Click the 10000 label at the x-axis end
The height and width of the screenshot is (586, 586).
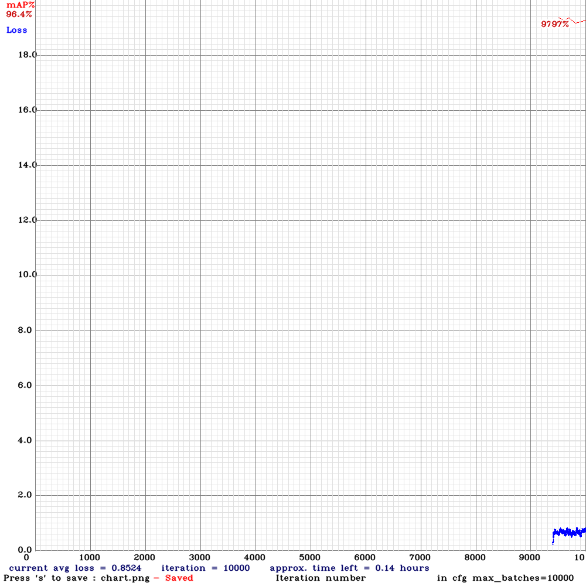tap(581, 558)
